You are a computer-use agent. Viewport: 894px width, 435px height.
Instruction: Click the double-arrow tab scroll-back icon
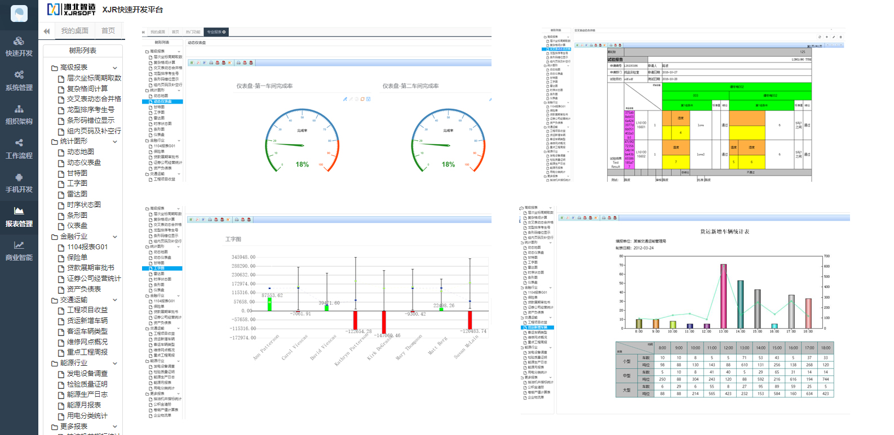[46, 32]
